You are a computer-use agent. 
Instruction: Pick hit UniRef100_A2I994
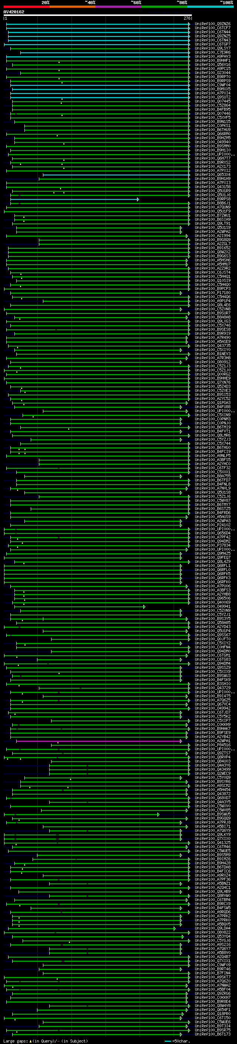point(213,236)
